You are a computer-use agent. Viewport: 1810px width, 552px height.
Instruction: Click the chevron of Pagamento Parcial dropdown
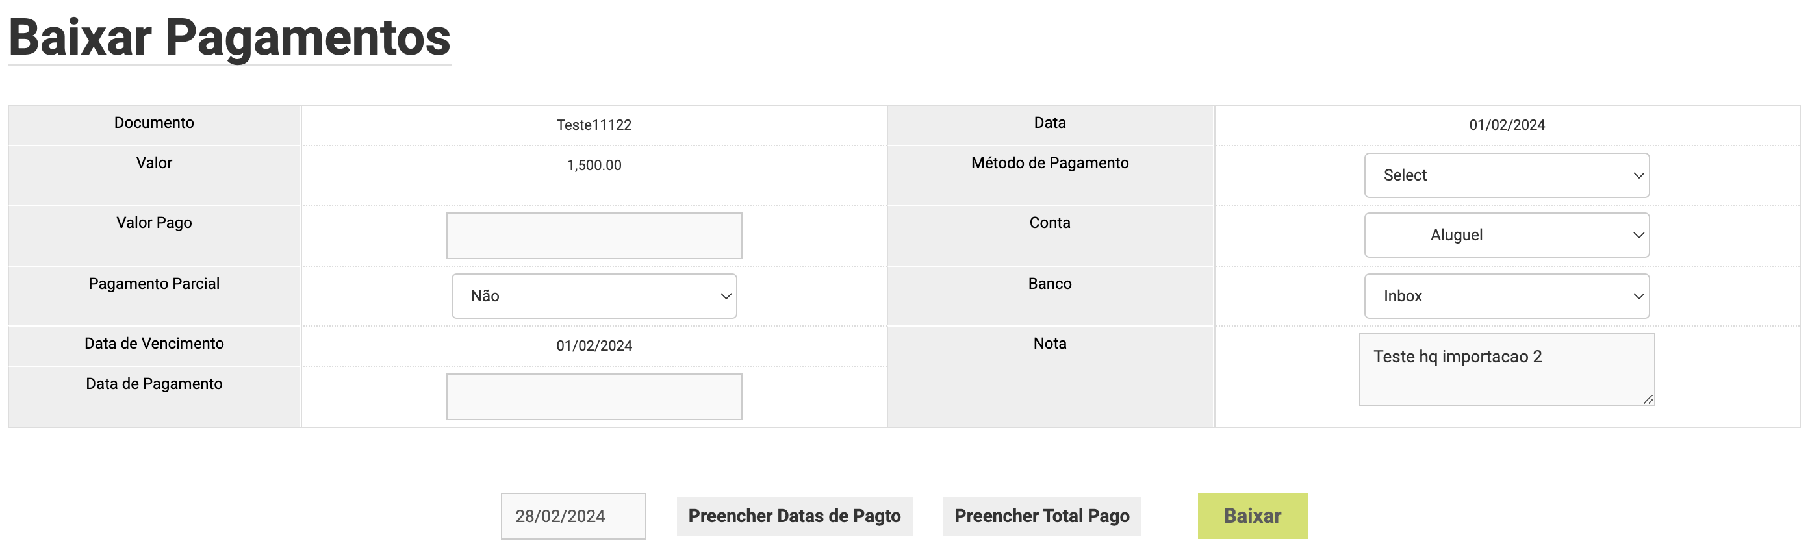[726, 296]
